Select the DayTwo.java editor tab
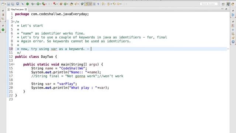This screenshot has width=236, height=133. pyautogui.click(x=17, y=9)
